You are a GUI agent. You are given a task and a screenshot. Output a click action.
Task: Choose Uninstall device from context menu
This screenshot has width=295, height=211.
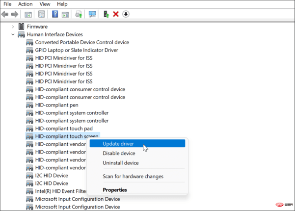(137, 163)
